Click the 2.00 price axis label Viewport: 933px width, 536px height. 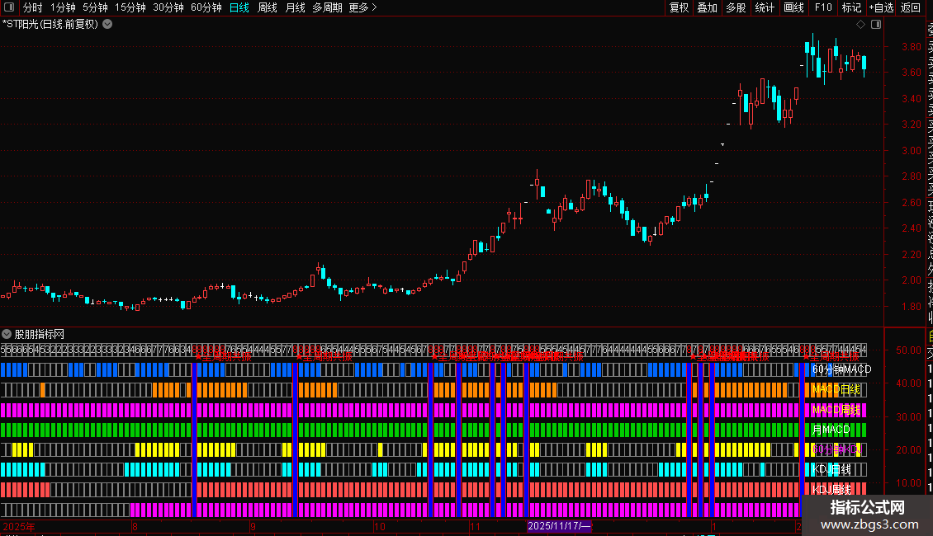click(x=911, y=280)
